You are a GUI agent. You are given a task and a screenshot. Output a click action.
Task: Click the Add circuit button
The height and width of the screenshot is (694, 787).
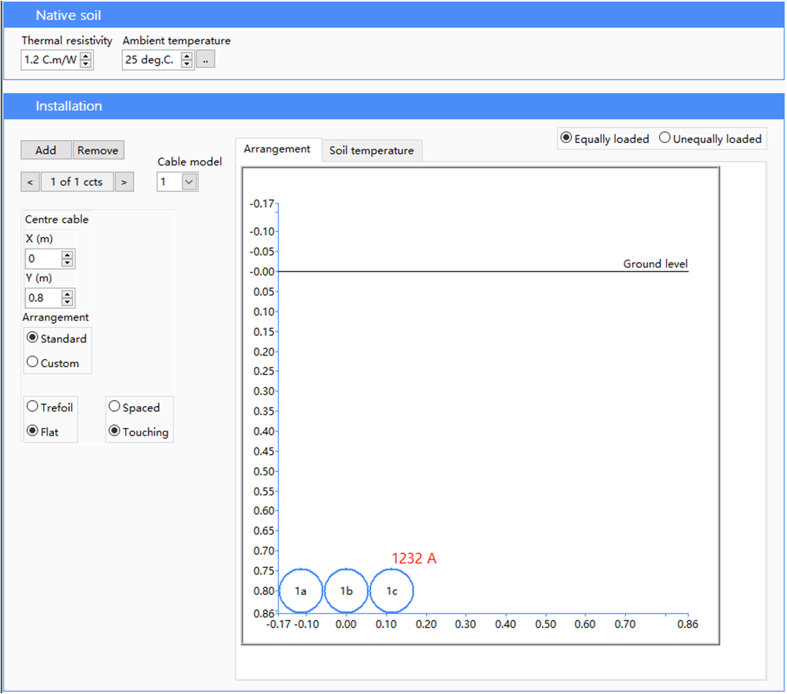point(46,150)
